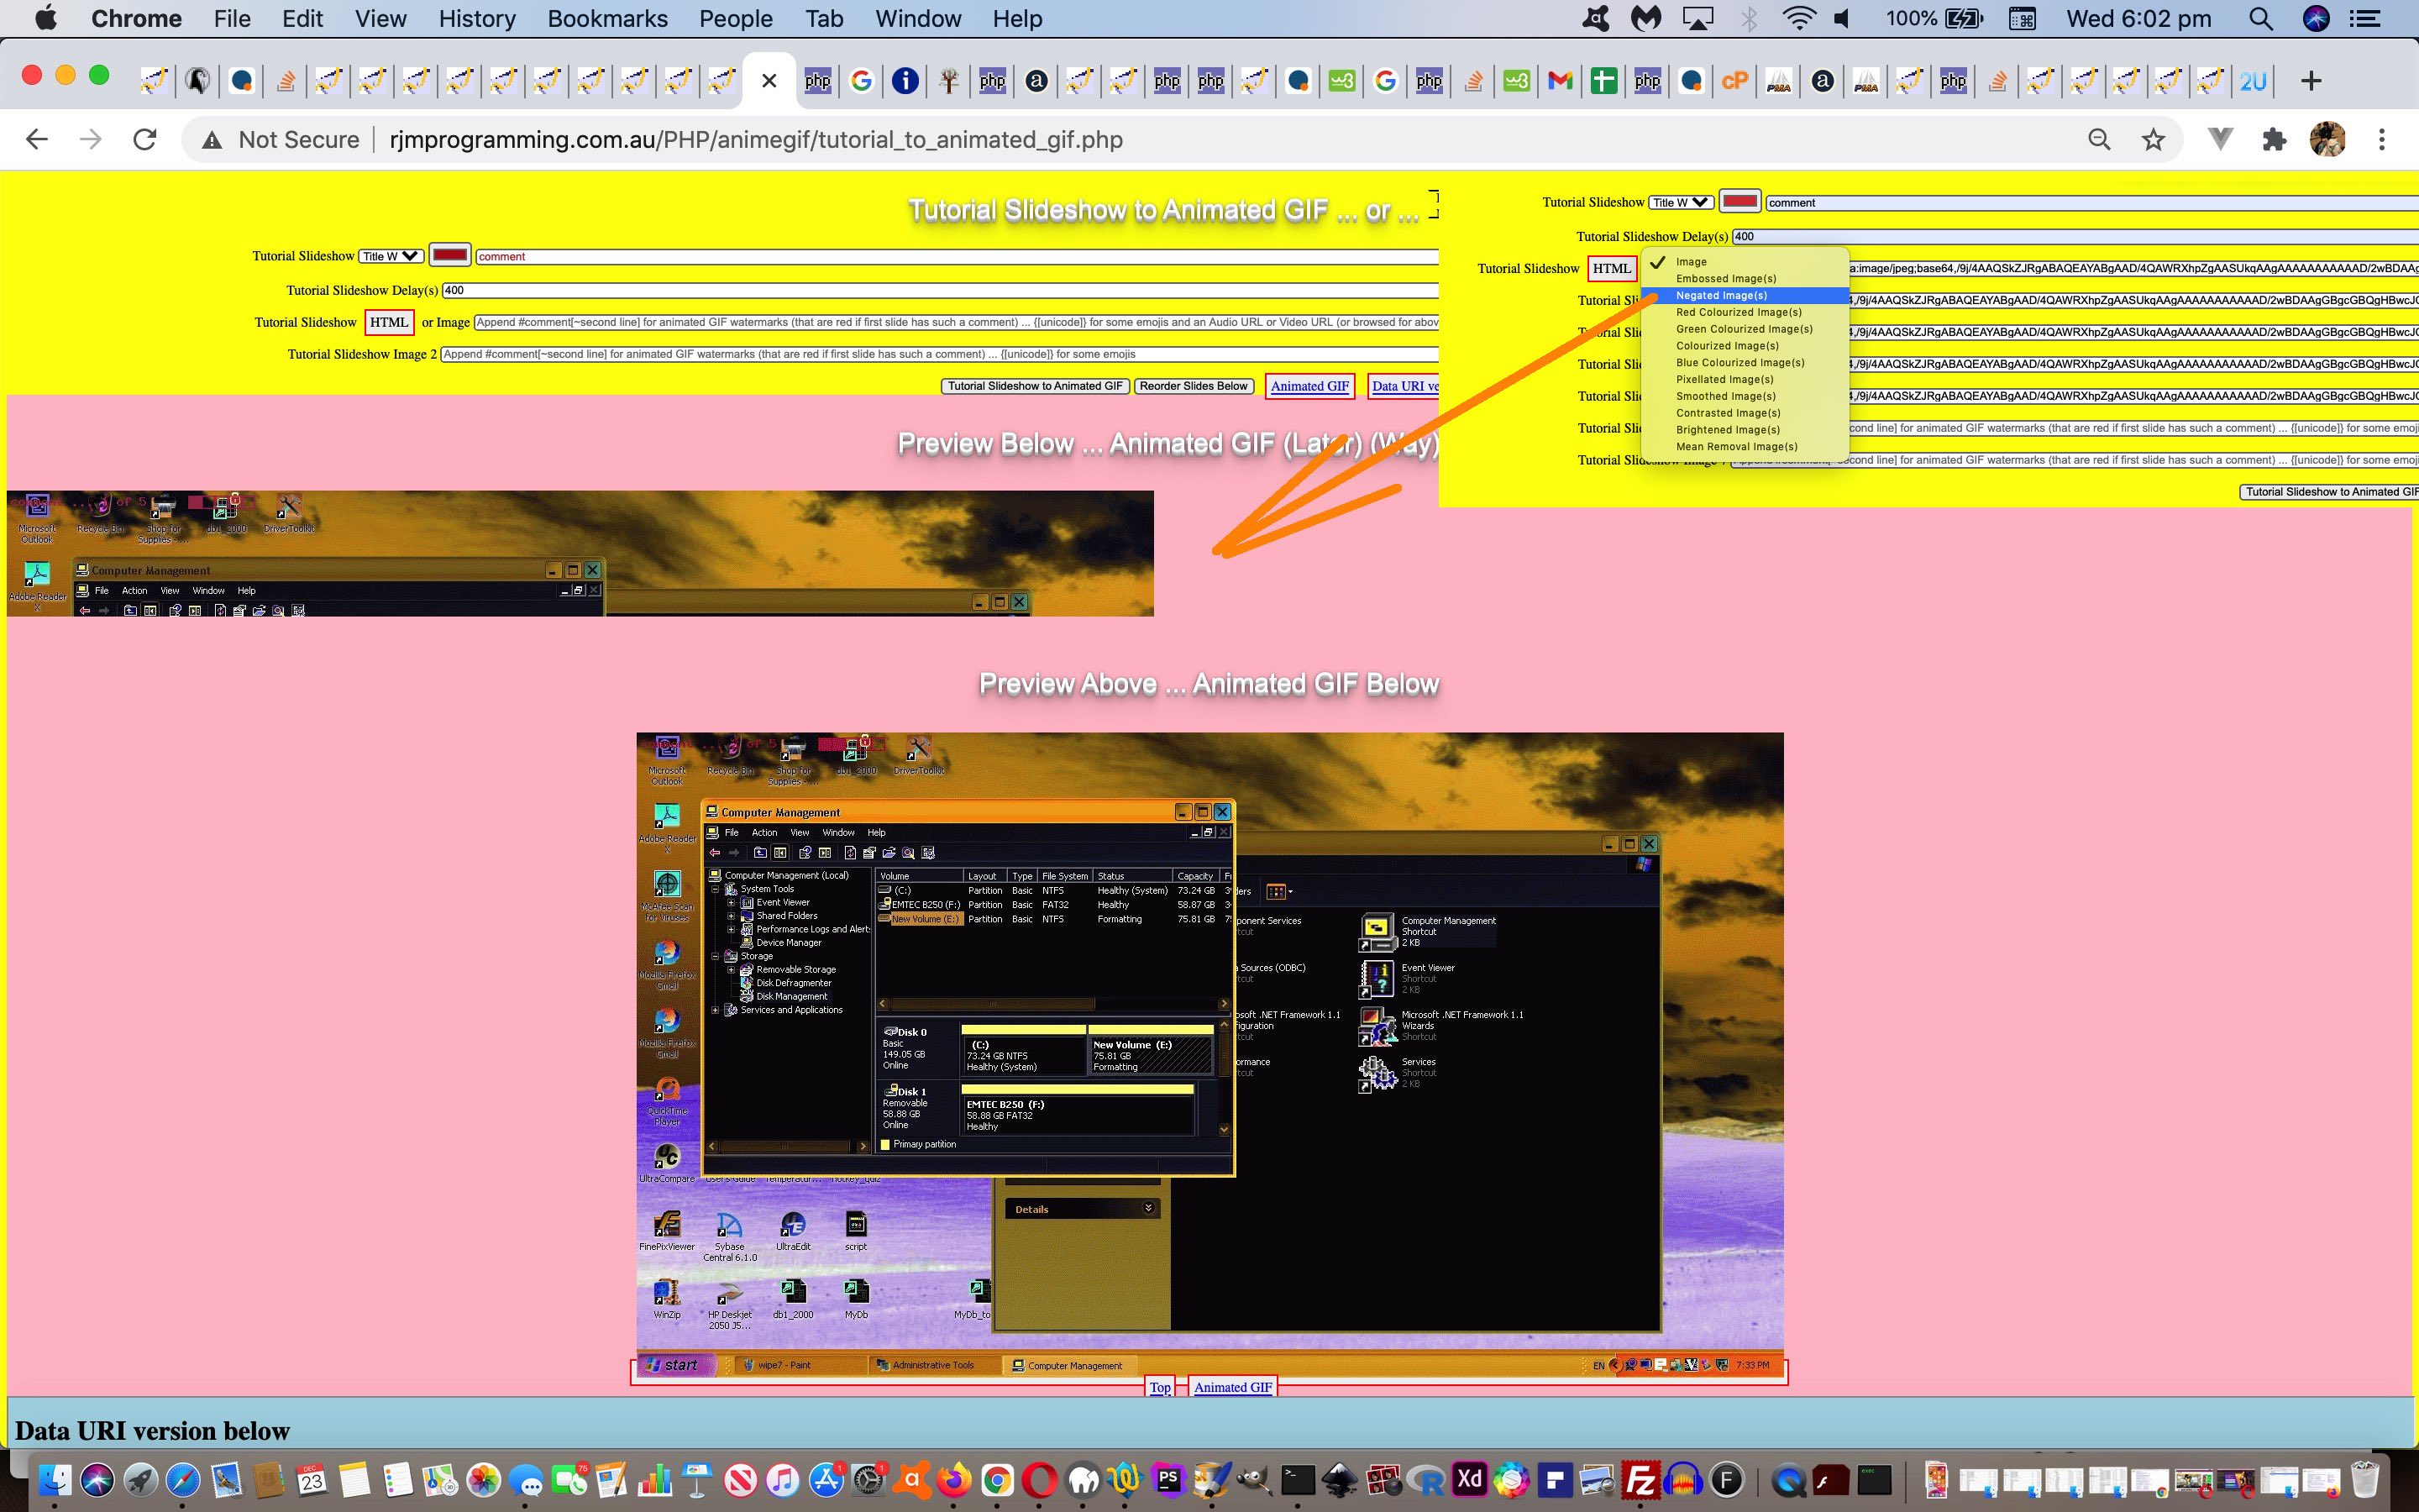Click the 'Data URI' button on toolbar
Image resolution: width=2419 pixels, height=1512 pixels.
pyautogui.click(x=1405, y=385)
